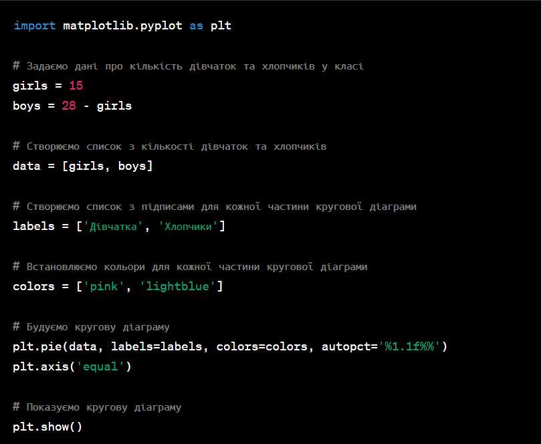Click the comment 'Показуємо кругову діаграму'
The height and width of the screenshot is (444, 541).
pyautogui.click(x=97, y=407)
